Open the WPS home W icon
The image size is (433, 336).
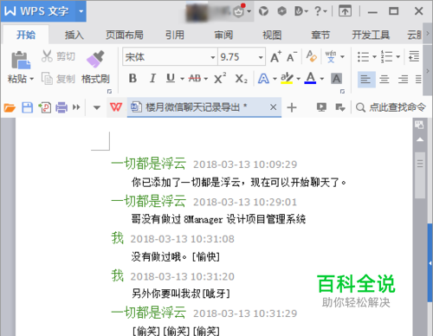tap(116, 107)
